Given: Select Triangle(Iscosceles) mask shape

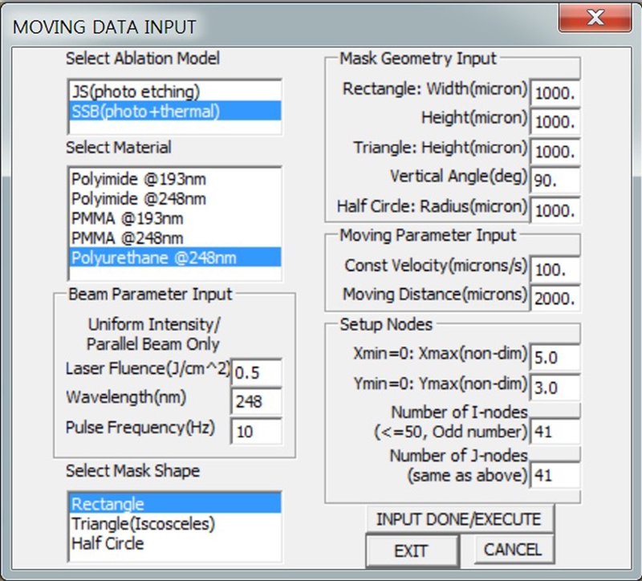Looking at the screenshot, I should click(x=143, y=524).
